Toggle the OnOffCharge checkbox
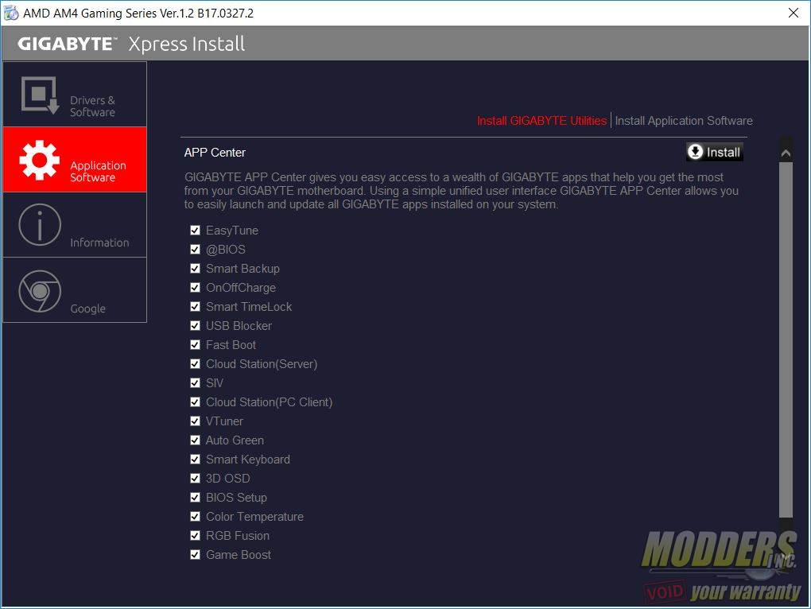This screenshot has height=609, width=811. point(195,288)
